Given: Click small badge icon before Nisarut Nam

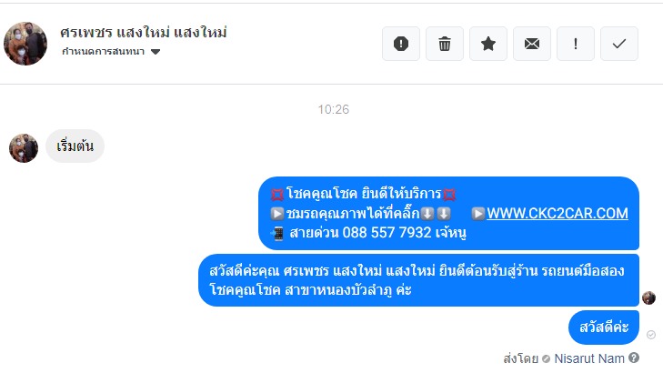Looking at the screenshot, I should coord(546,359).
